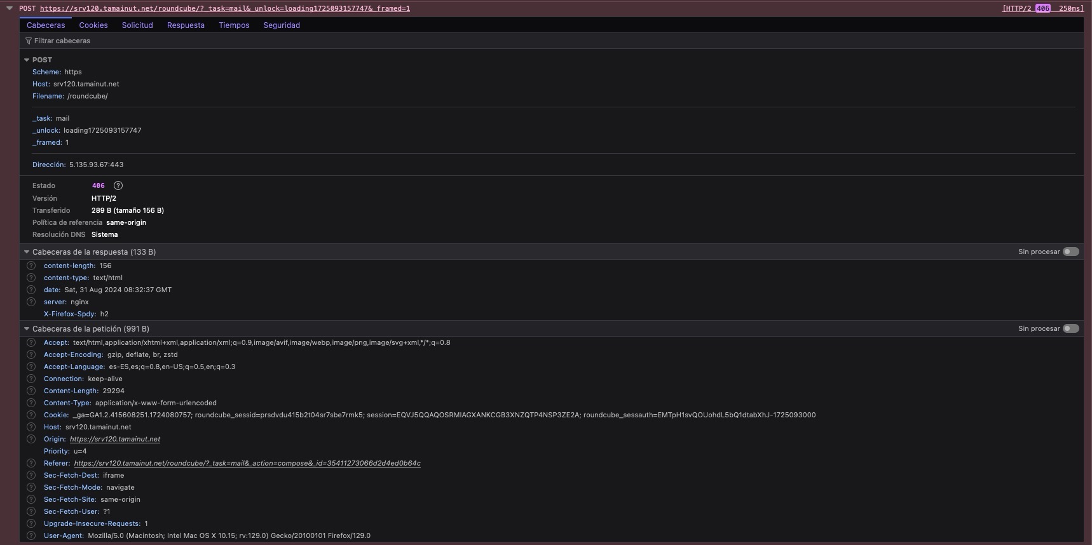
Task: Select the Dirección 5.135.93.67:443 value
Action: tap(96, 165)
